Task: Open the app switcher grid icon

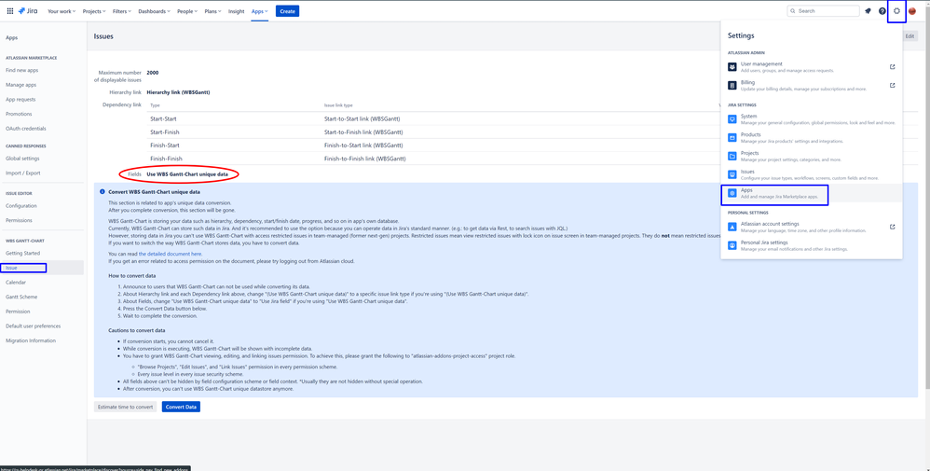Action: click(10, 10)
